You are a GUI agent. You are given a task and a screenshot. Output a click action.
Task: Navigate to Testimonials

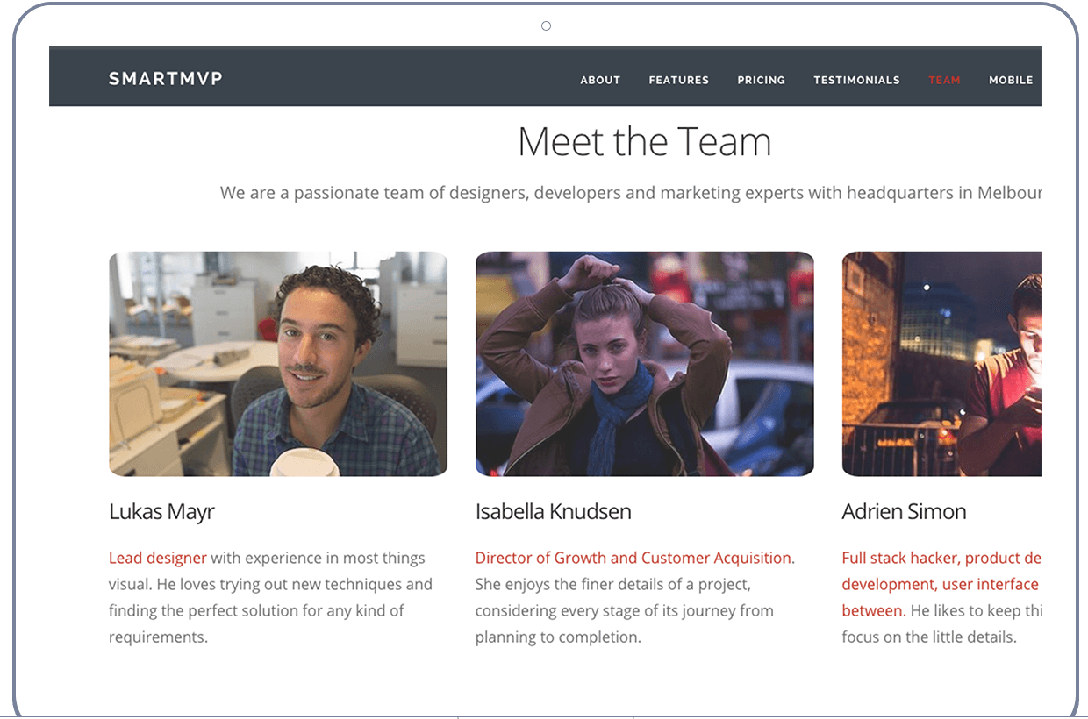(x=856, y=80)
